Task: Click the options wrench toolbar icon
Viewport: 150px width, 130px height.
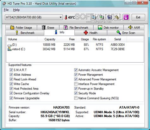Action: (117, 17)
